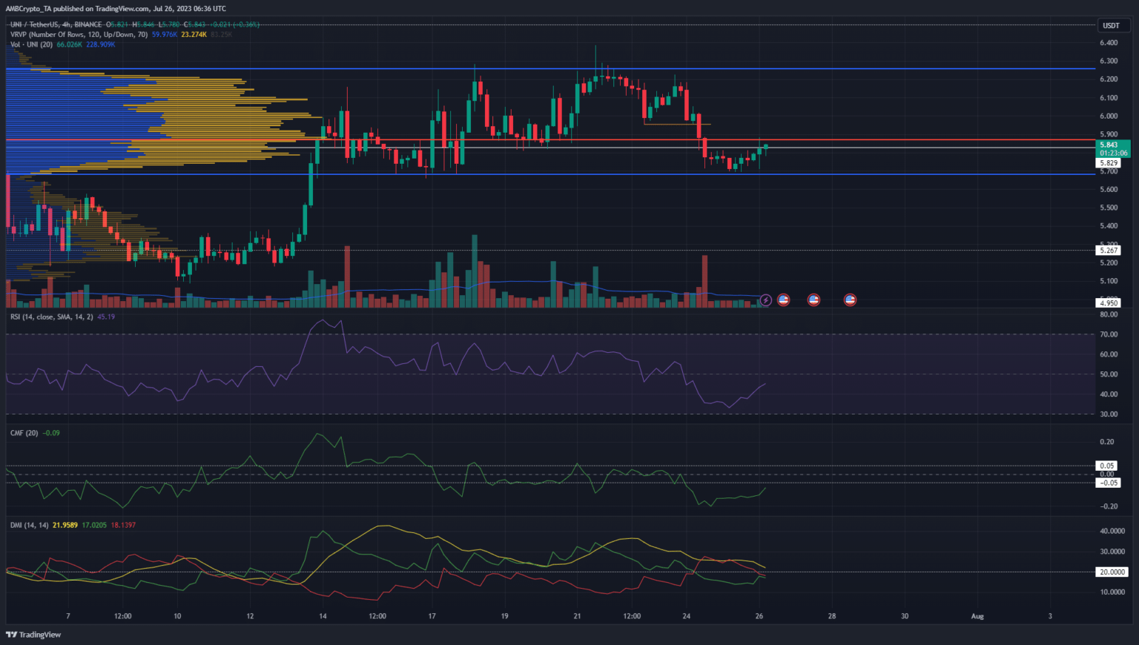Click the -0.05 CMF level label
This screenshot has height=645, width=1139.
click(x=1109, y=483)
